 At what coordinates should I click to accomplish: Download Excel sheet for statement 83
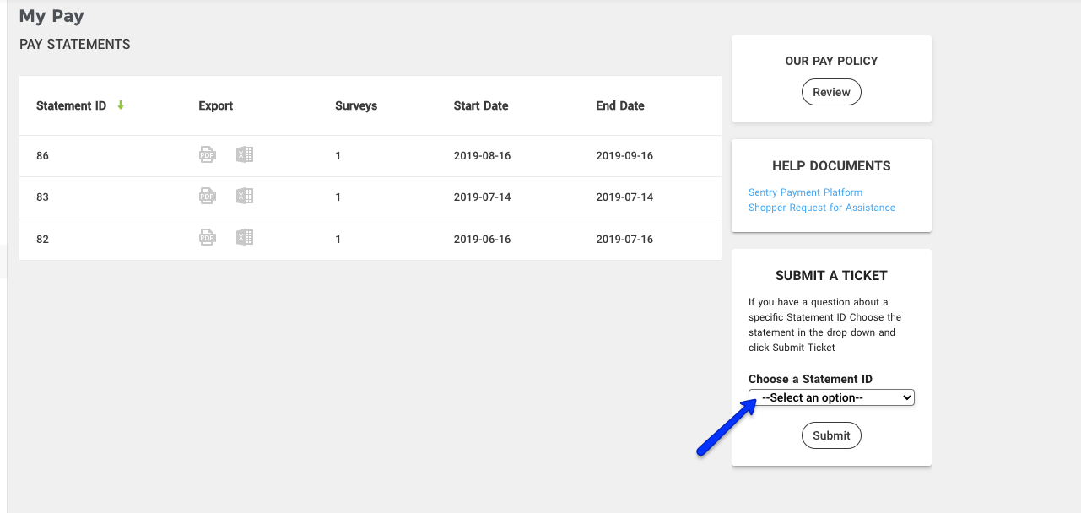[x=245, y=196]
